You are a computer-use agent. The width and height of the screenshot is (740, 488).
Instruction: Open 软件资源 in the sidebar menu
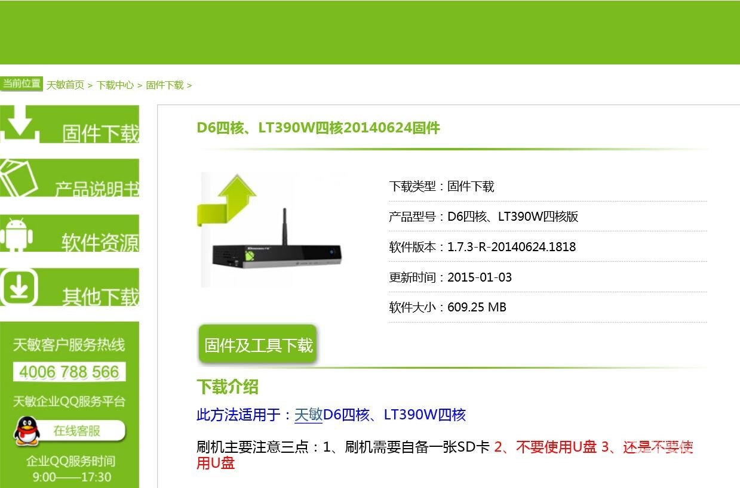point(69,233)
